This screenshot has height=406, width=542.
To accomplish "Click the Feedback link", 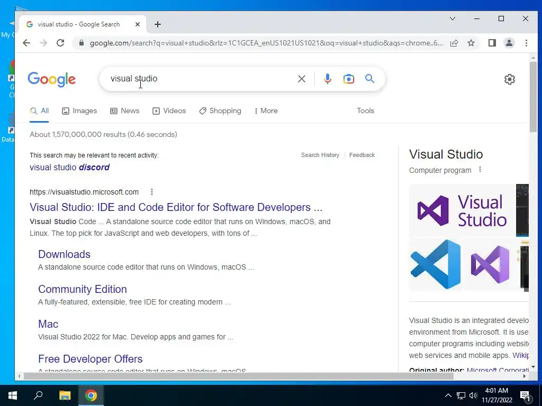I will tap(362, 155).
